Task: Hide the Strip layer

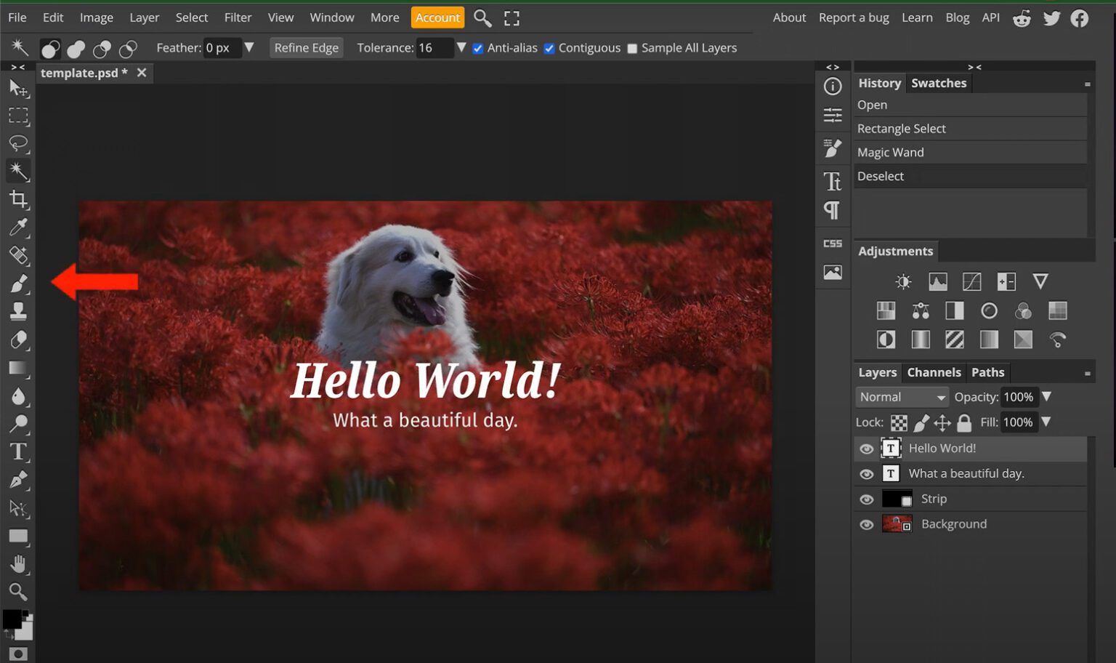Action: tap(866, 499)
